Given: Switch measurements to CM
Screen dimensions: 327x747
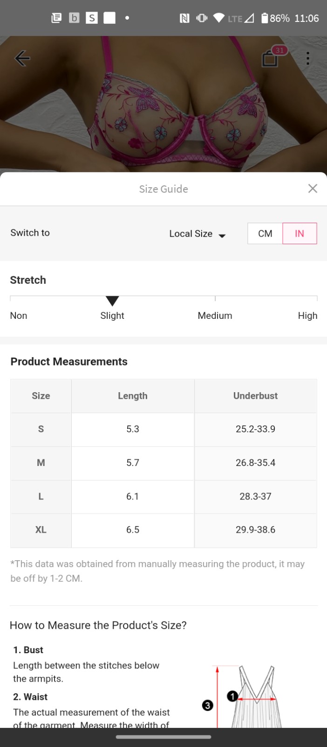Looking at the screenshot, I should (x=265, y=233).
